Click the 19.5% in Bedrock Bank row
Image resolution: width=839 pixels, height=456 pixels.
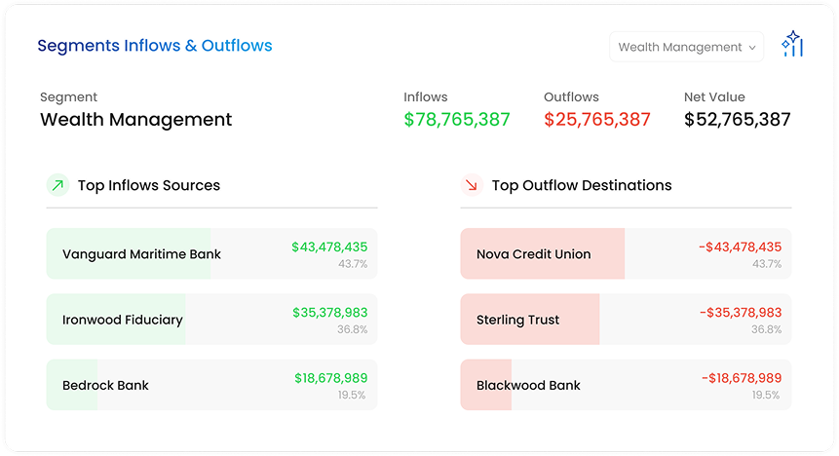(352, 395)
